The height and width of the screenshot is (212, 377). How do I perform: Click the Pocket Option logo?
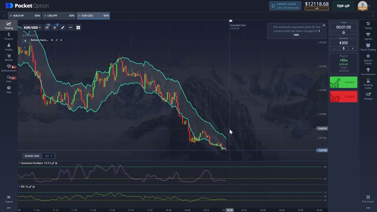[27, 6]
